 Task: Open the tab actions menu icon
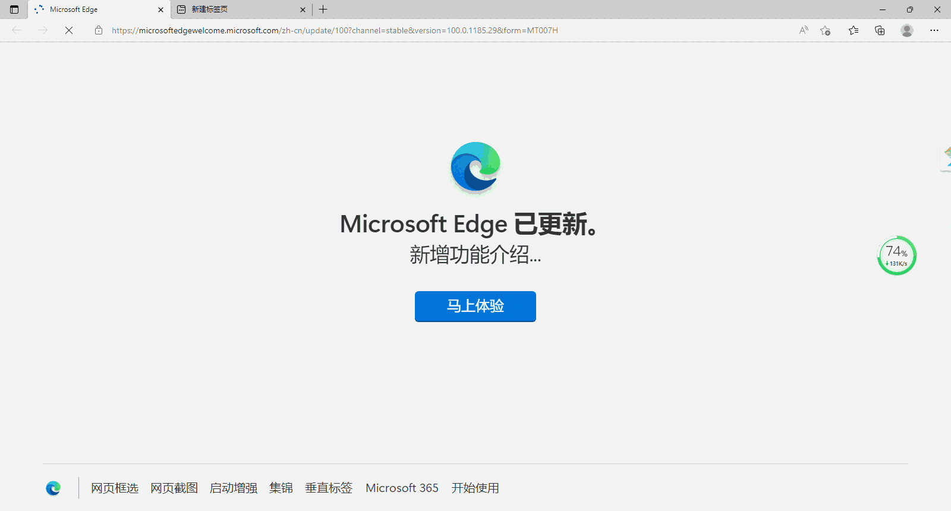pyautogui.click(x=14, y=10)
